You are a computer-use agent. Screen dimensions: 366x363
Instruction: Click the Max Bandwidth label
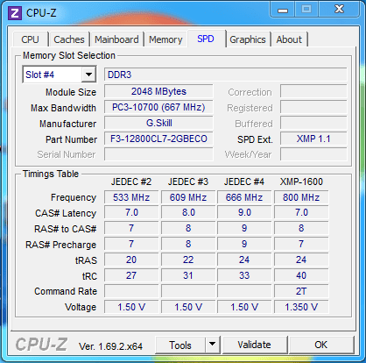[63, 108]
